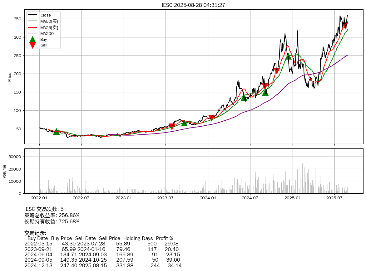This screenshot has height=271, width=366.
Task: Click the Buy marker near June 2024
Action: pyautogui.click(x=244, y=98)
